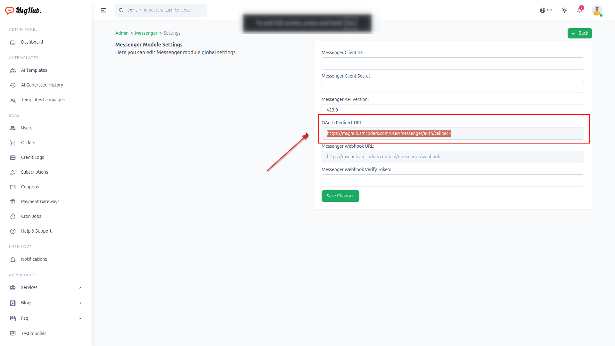The height and width of the screenshot is (346, 615).
Task: Open Subscriptions menu item
Action: (34, 172)
